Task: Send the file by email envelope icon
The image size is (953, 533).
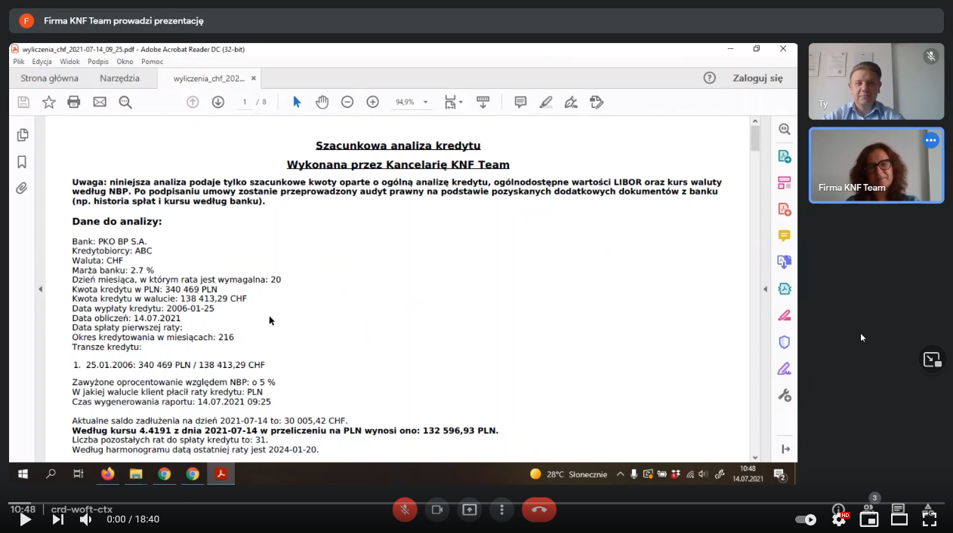Action: [x=100, y=102]
